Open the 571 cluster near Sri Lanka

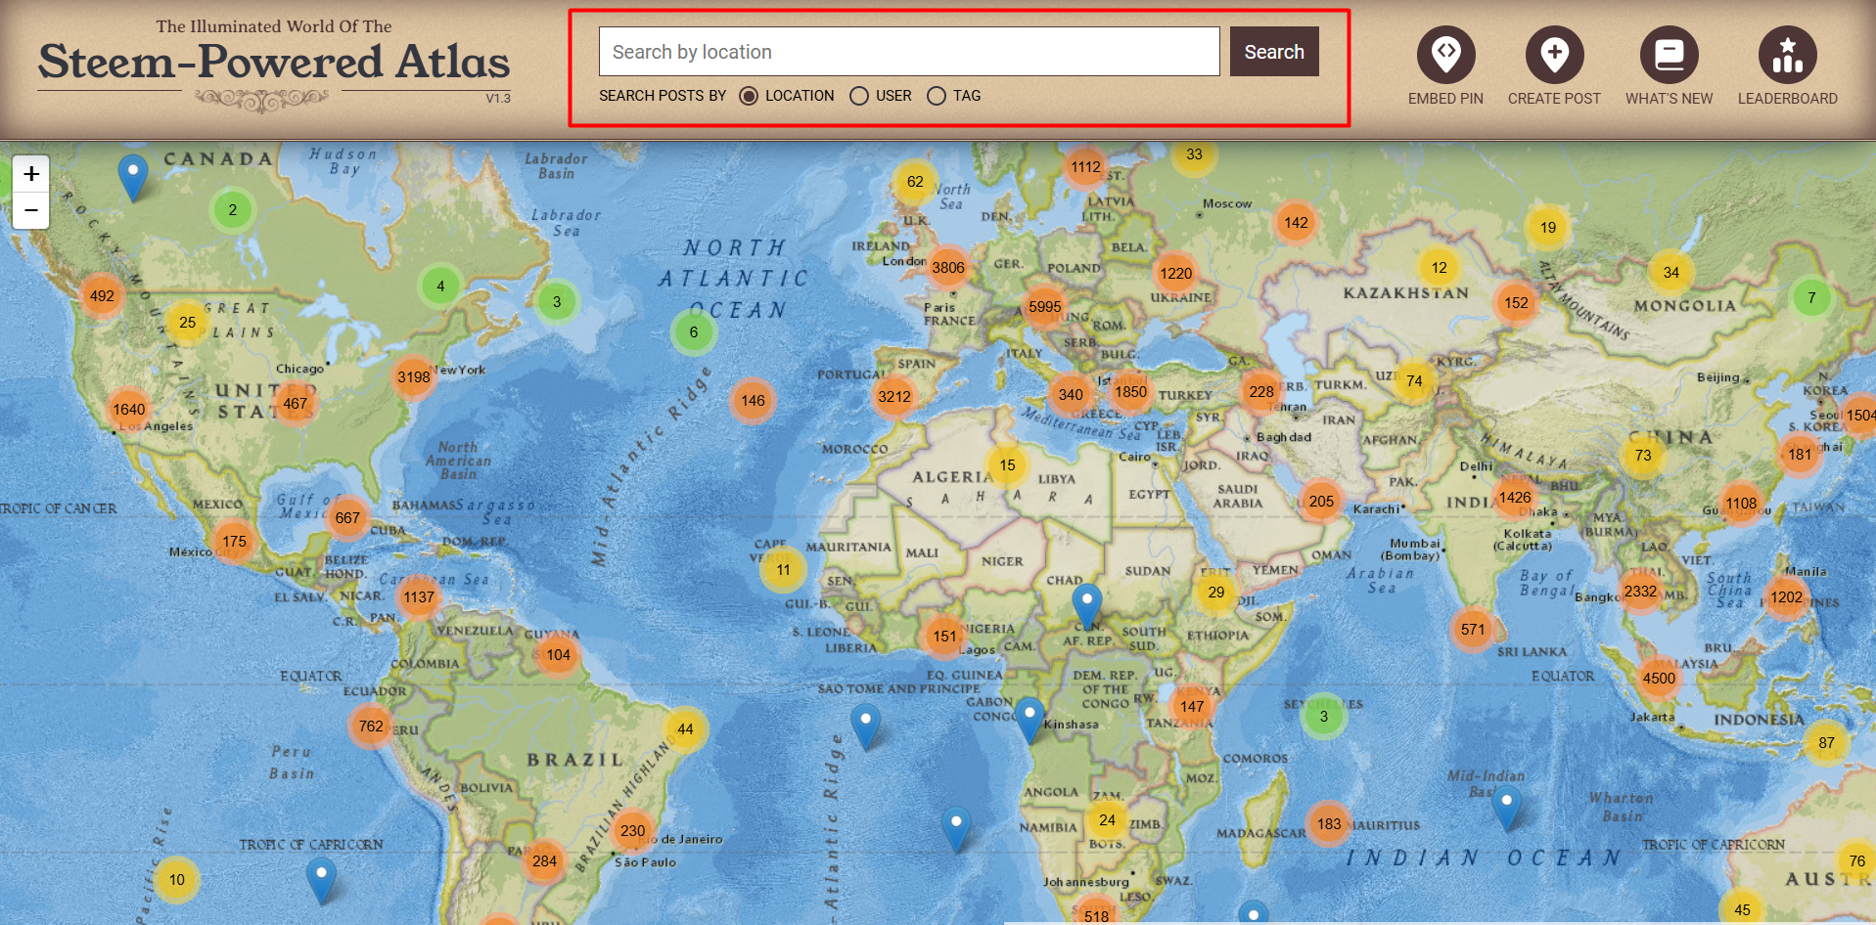pyautogui.click(x=1474, y=630)
